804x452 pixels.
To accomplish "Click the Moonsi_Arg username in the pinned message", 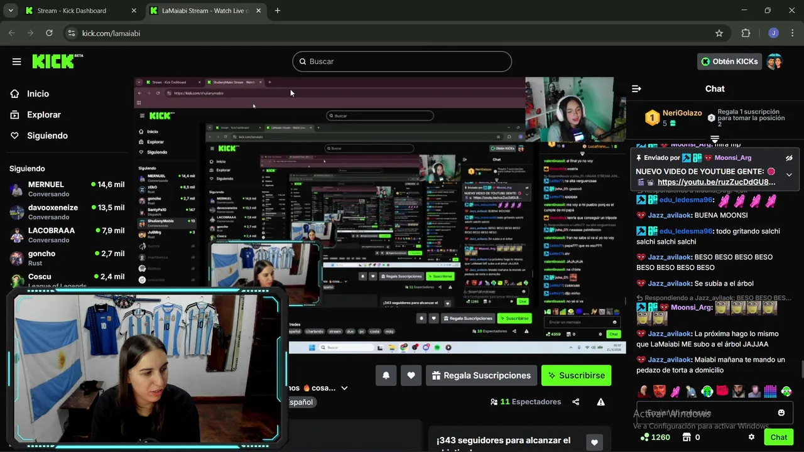I will [733, 158].
